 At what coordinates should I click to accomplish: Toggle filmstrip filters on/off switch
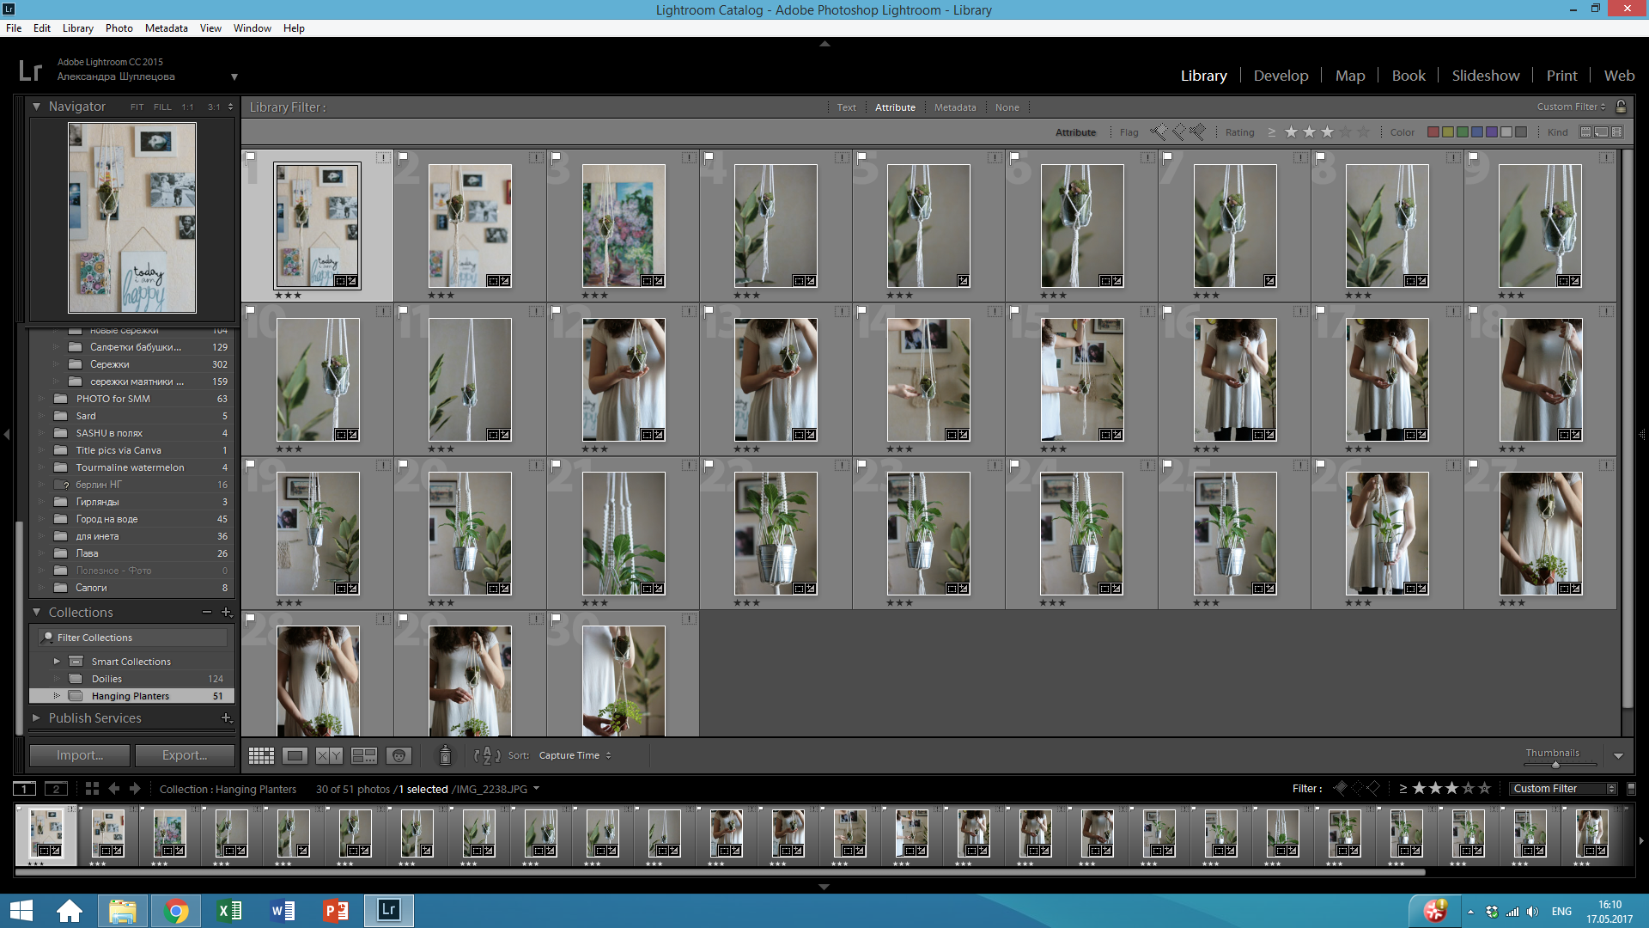click(x=1632, y=788)
